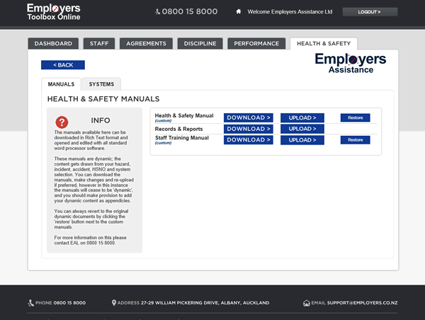Switch to the Staff tab

click(99, 44)
